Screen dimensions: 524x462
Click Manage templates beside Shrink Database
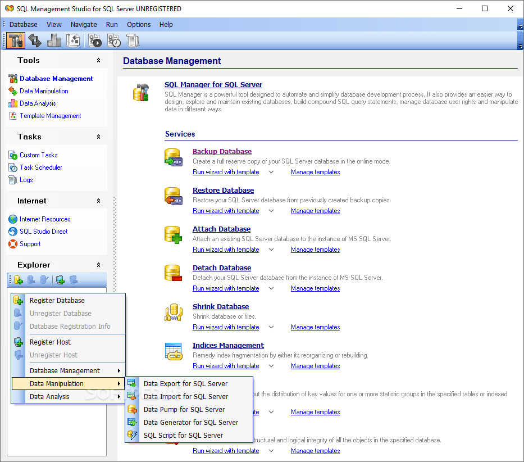[315, 327]
